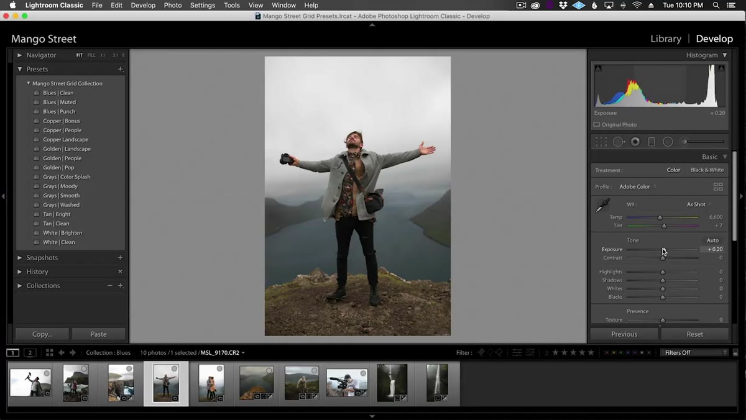This screenshot has width=746, height=420.
Task: Select the Adjustment Brush tool
Action: click(x=704, y=142)
